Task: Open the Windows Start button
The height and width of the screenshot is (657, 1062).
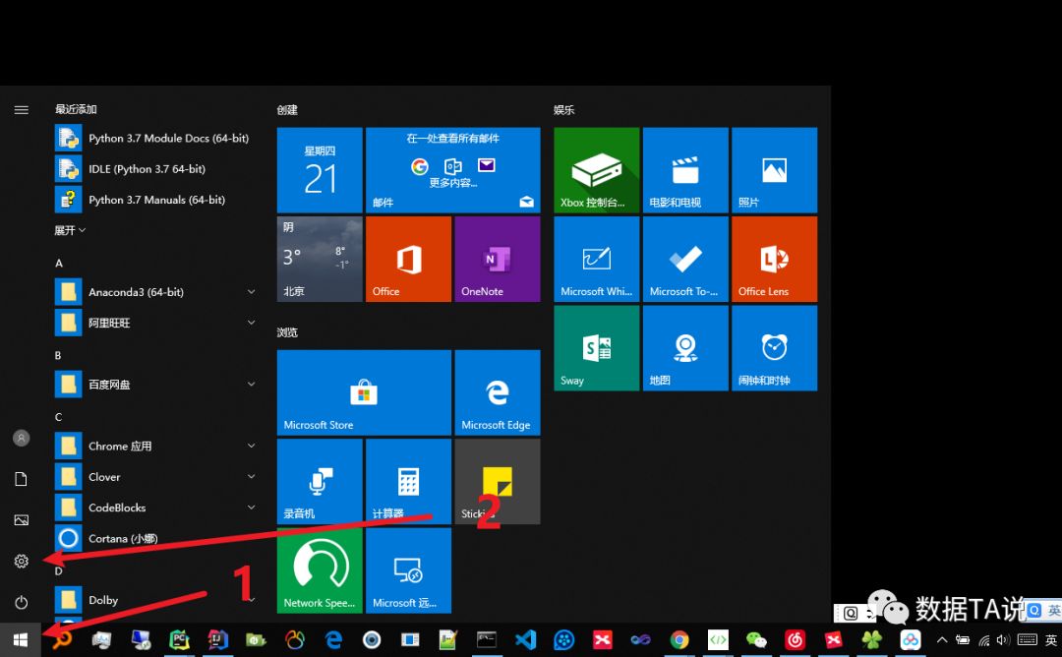Action: click(x=21, y=640)
